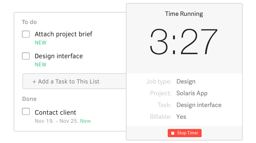The height and width of the screenshot is (143, 256).
Task: Change the Project value Solaris App
Action: click(192, 93)
